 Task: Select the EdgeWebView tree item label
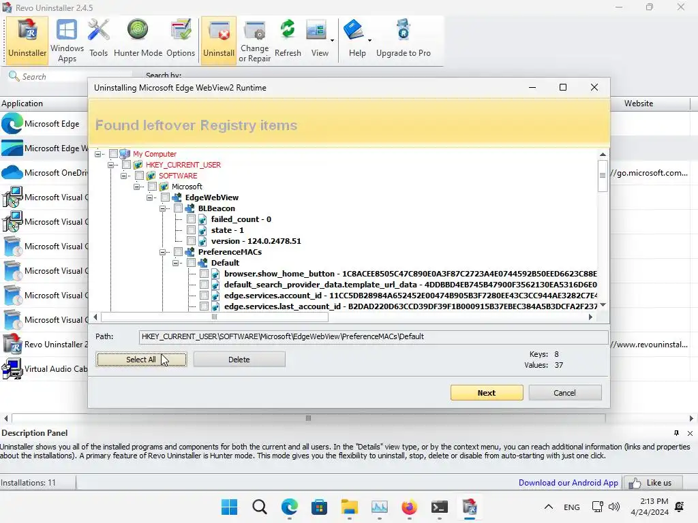[x=212, y=197]
